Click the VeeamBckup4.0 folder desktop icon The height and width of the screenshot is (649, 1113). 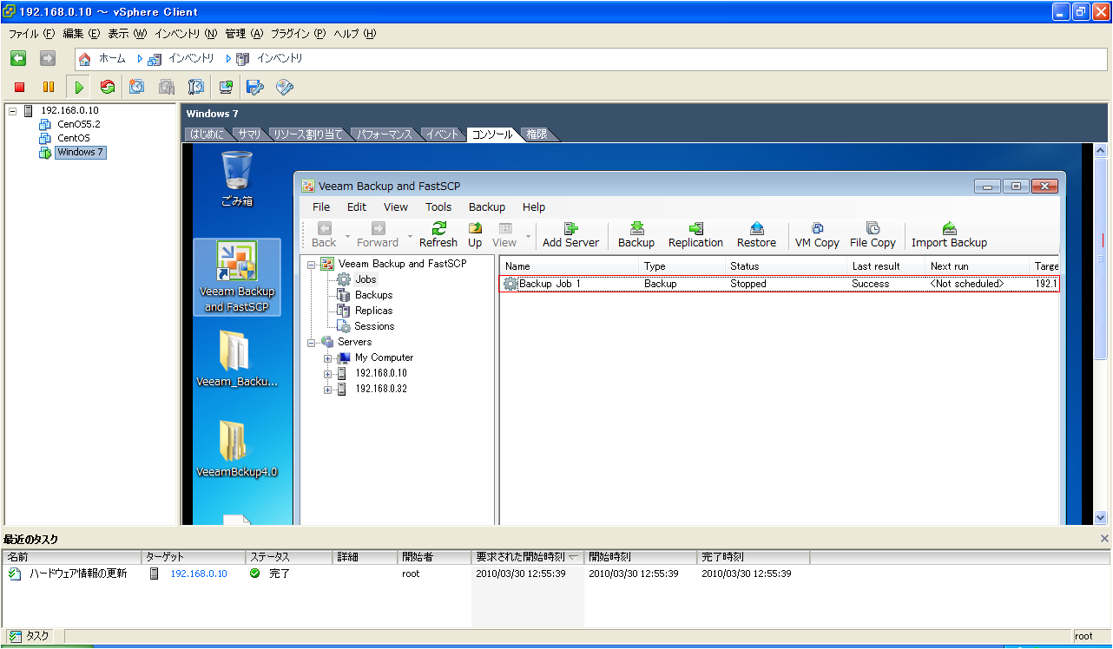[237, 449]
